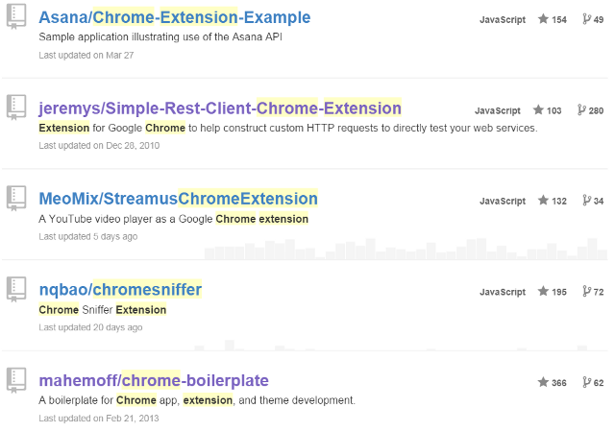
Task: Click the star icon showing 132 stars
Action: [543, 201]
